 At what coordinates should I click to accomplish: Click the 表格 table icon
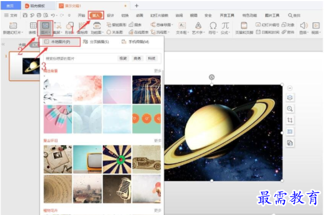click(x=33, y=26)
